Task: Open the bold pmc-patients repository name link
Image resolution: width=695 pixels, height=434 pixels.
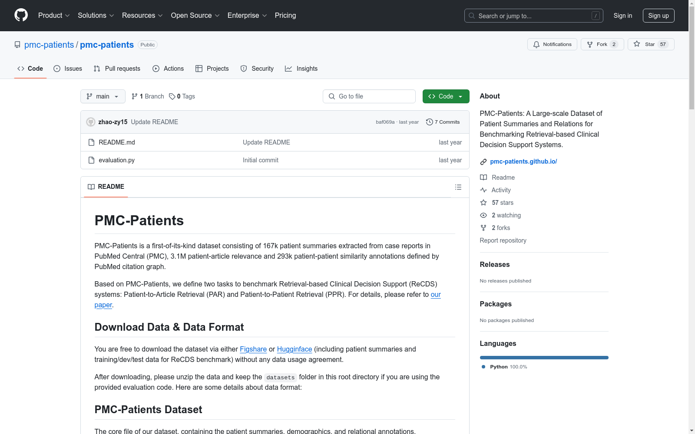Action: click(107, 45)
